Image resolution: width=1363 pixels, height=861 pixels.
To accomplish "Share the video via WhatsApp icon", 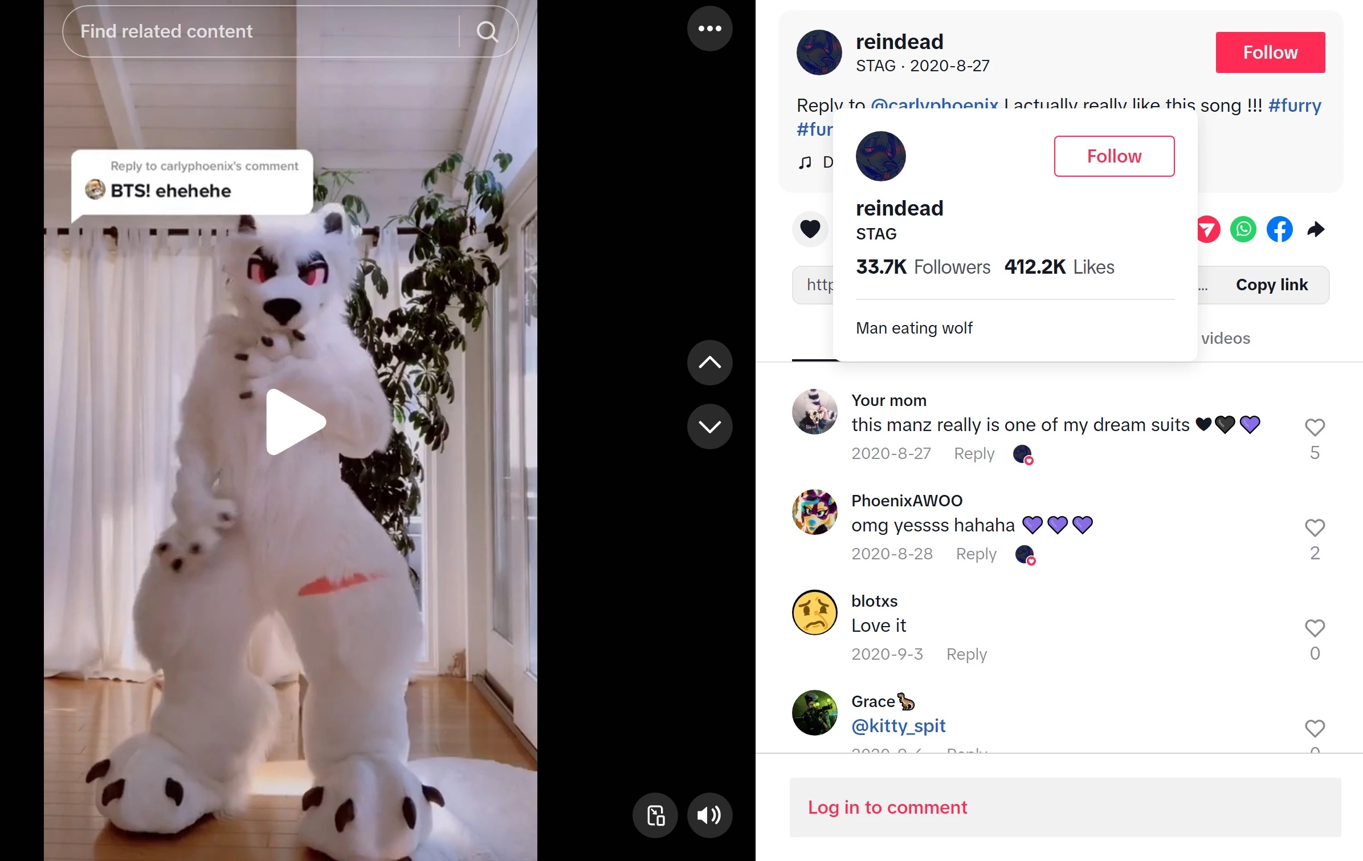I will [x=1243, y=229].
